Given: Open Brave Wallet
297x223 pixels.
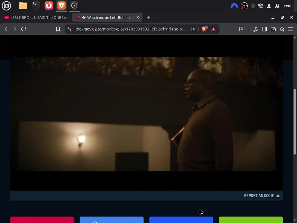Looking at the screenshot, I should (273, 29).
